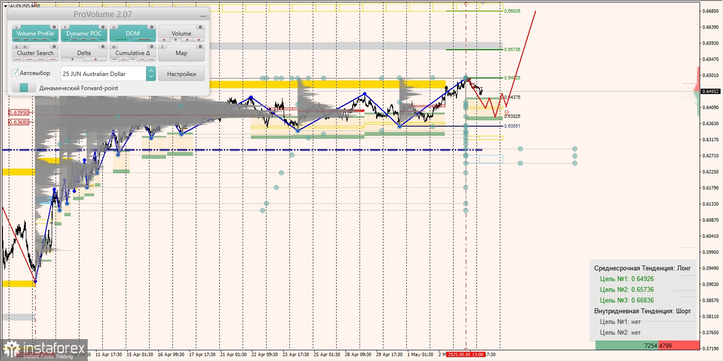Switch the Динамический Forward-point toggle
Image resolution: width=723 pixels, height=361 pixels.
pyautogui.click(x=24, y=88)
